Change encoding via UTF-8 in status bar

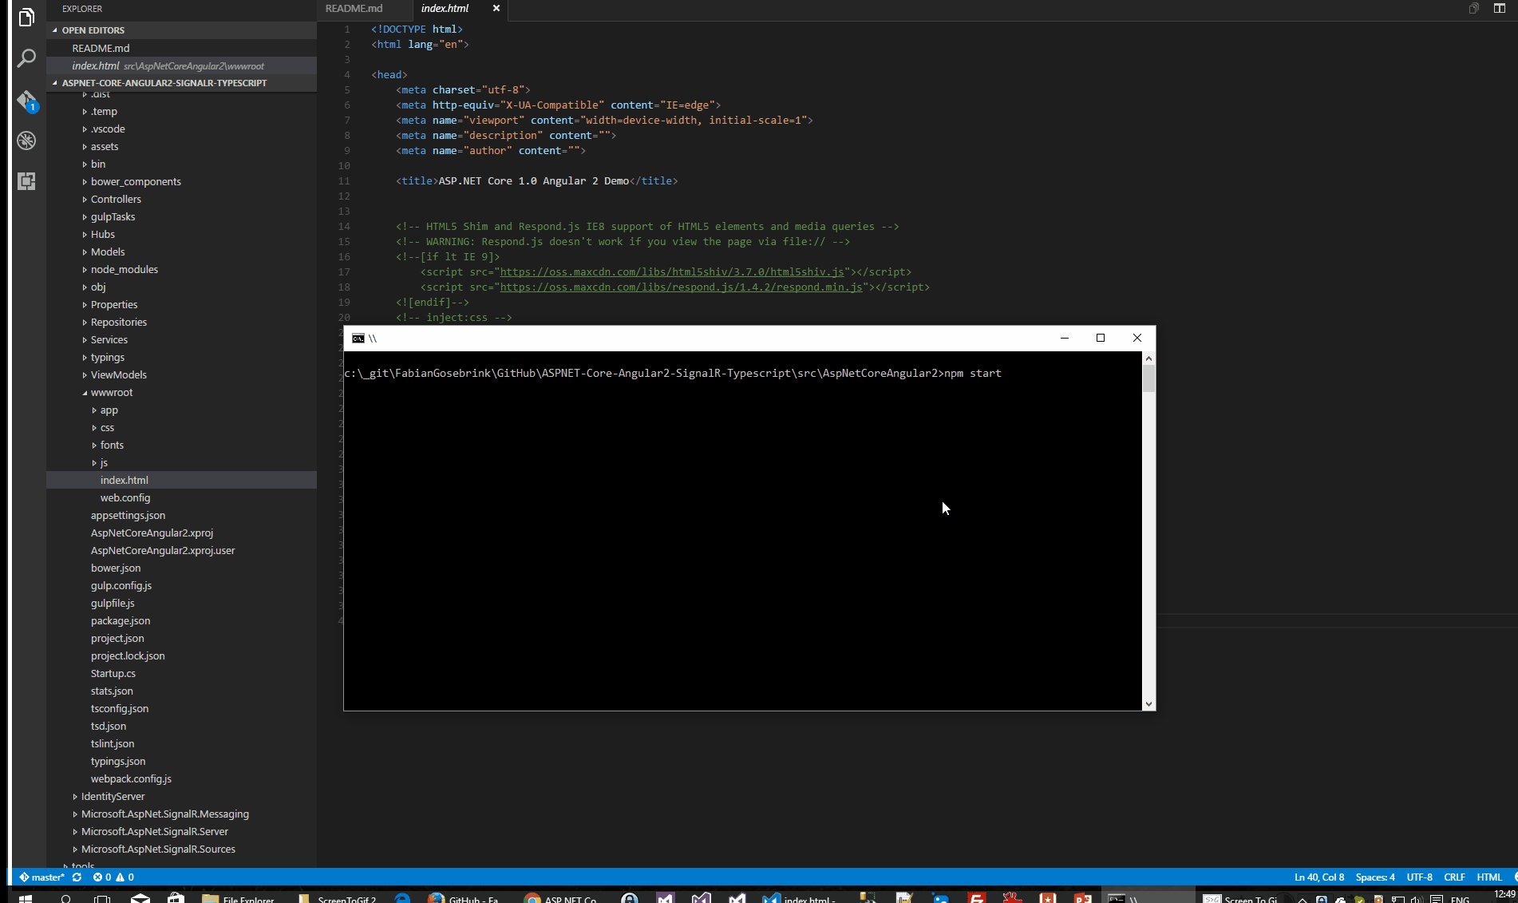coord(1419,877)
